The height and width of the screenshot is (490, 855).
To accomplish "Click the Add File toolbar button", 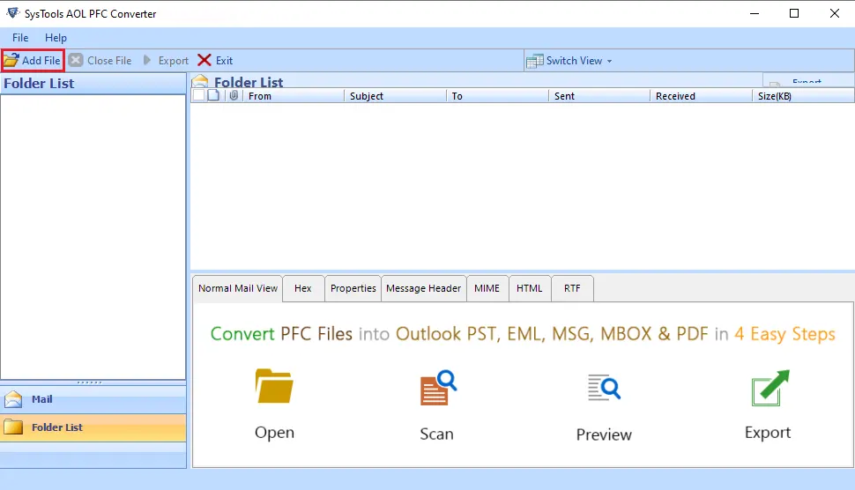I will [33, 61].
